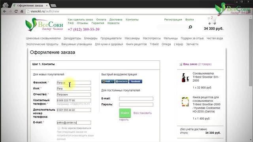Click the phone number +7 (812) 389-55-39

click(x=83, y=29)
